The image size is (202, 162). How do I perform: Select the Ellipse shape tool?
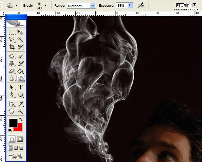(20, 95)
